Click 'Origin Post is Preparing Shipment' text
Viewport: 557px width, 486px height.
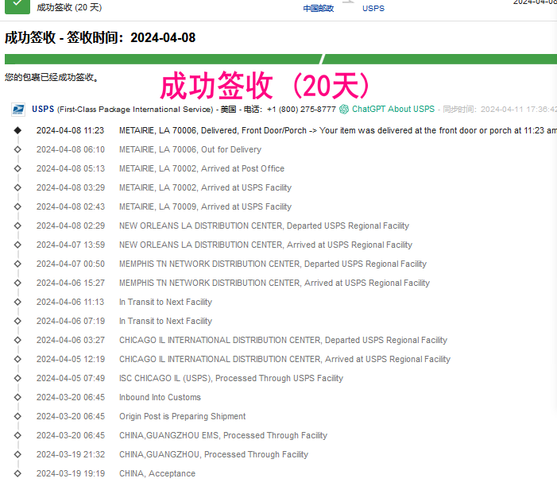182,416
